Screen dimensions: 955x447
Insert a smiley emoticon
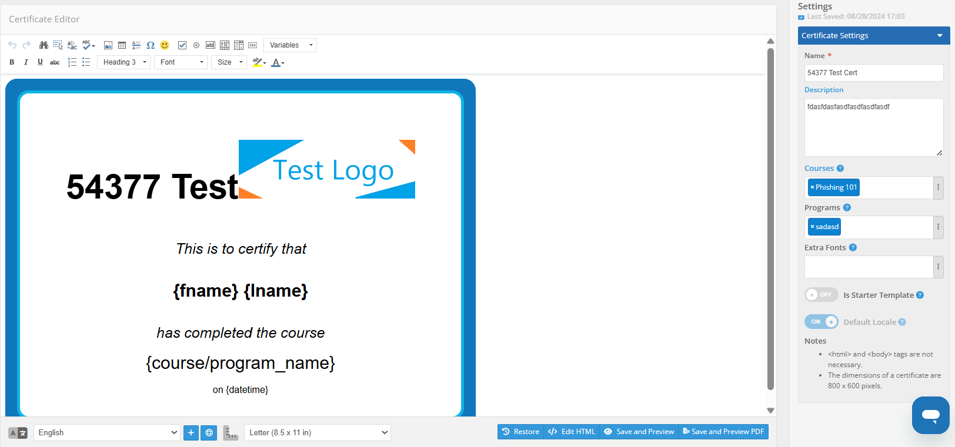[x=165, y=45]
